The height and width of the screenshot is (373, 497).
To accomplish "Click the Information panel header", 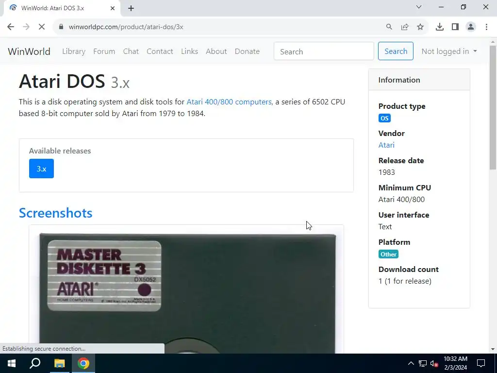I will coord(419,80).
